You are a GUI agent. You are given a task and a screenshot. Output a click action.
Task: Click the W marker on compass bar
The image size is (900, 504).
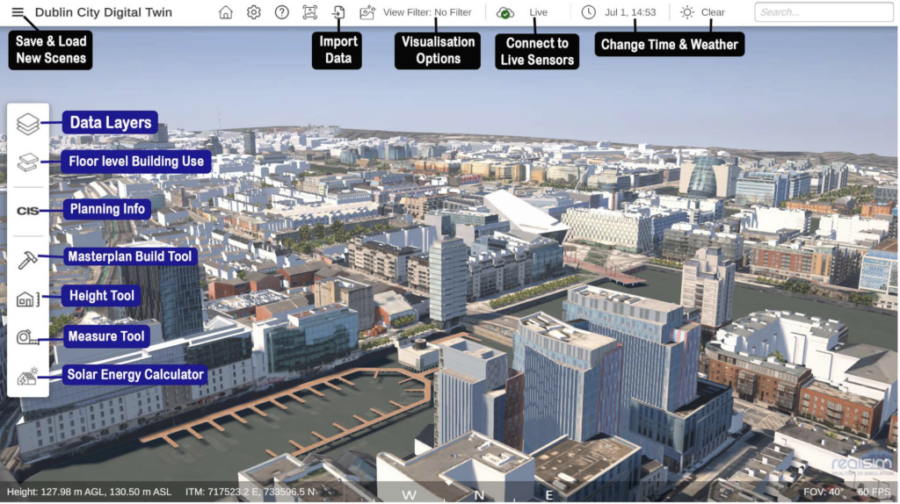tap(409, 495)
